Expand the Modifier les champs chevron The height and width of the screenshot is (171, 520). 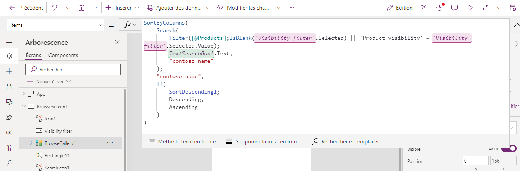[279, 8]
